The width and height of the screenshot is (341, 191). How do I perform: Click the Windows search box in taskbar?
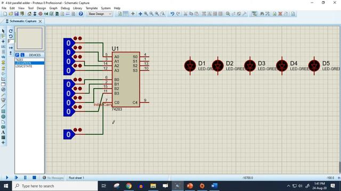click(55, 186)
